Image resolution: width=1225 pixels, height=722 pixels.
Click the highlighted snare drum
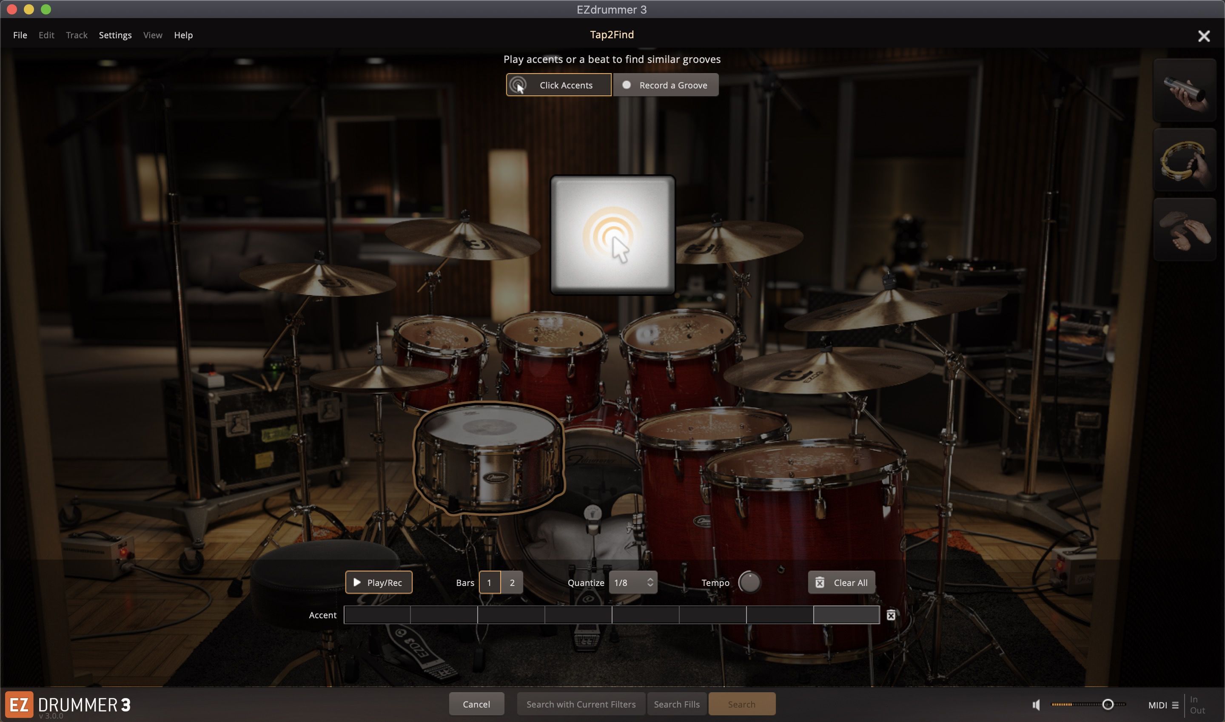[x=489, y=458]
